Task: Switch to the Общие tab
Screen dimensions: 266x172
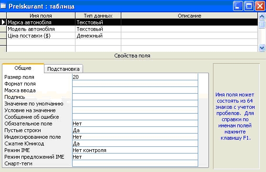Action: (x=23, y=68)
